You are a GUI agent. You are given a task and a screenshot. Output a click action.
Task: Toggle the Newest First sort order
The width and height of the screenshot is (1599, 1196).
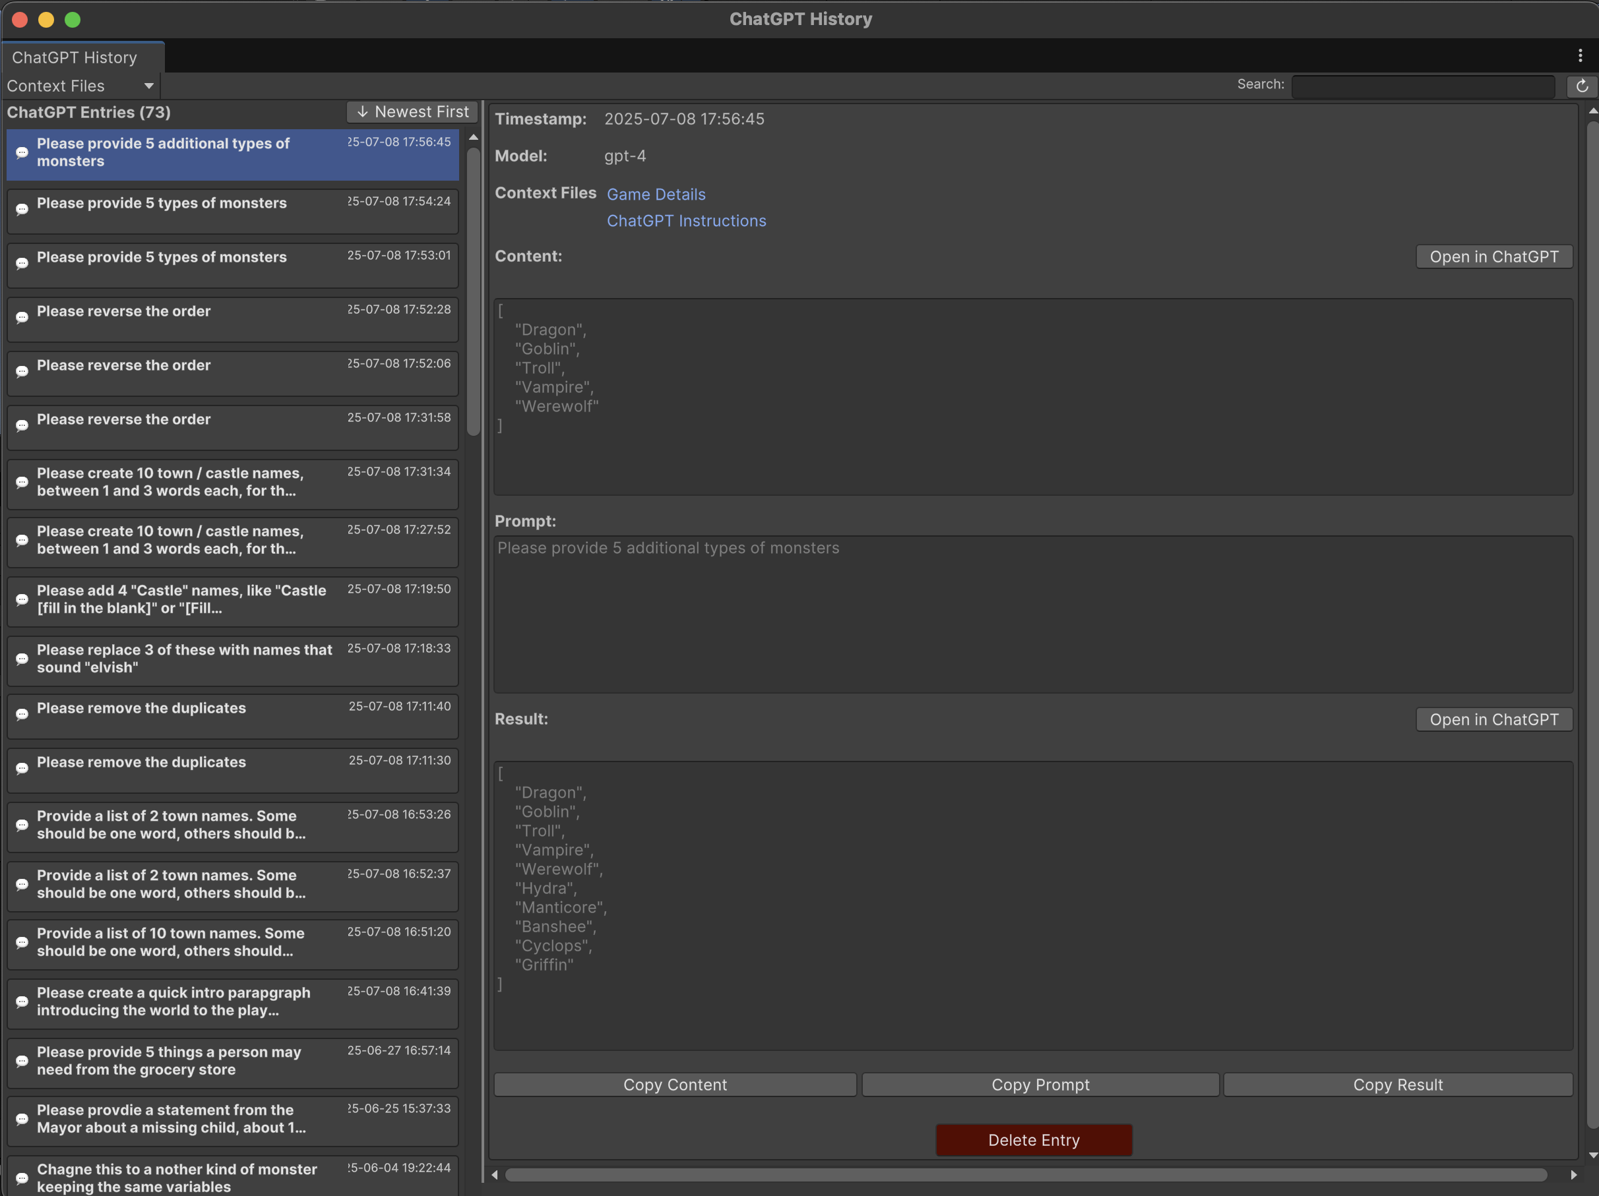click(x=413, y=112)
